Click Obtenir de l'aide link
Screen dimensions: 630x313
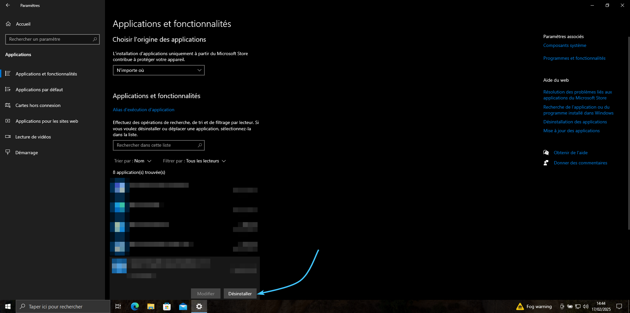click(x=570, y=153)
